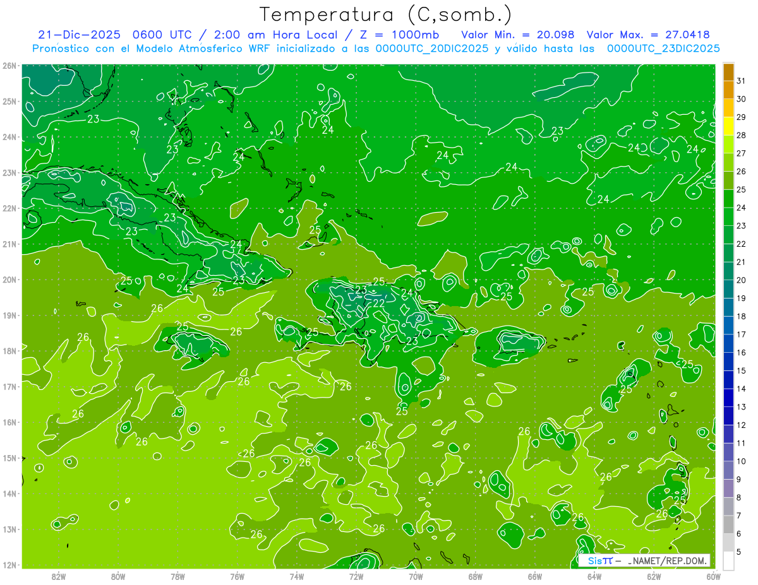Click the 13N latitude axis label

9,529
